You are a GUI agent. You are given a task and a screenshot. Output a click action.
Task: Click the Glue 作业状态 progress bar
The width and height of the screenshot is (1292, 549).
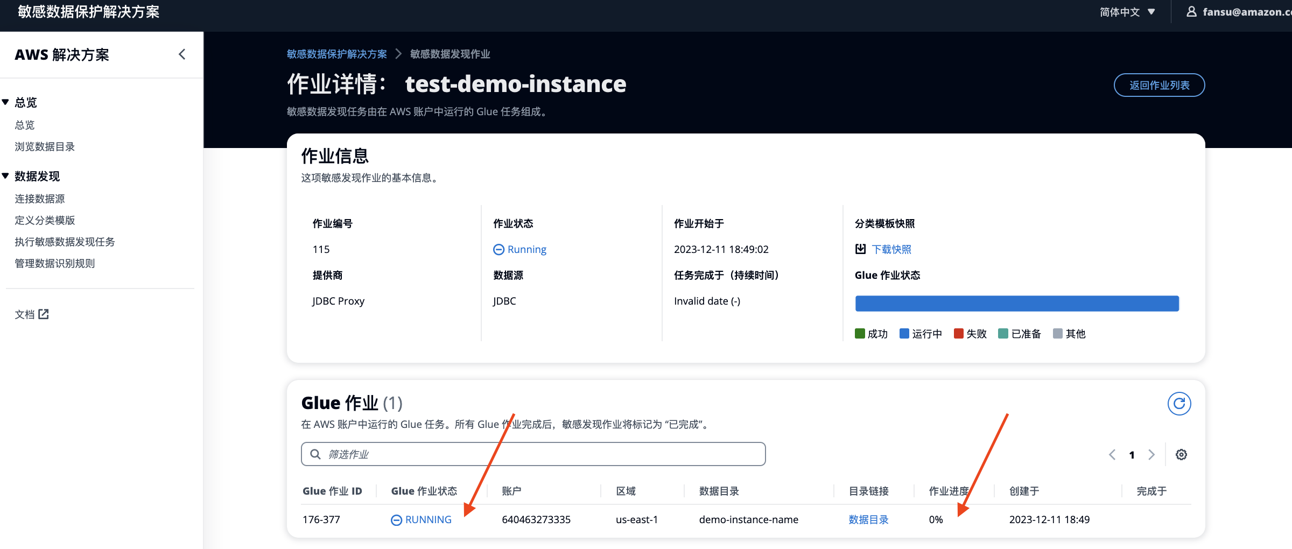(1017, 304)
